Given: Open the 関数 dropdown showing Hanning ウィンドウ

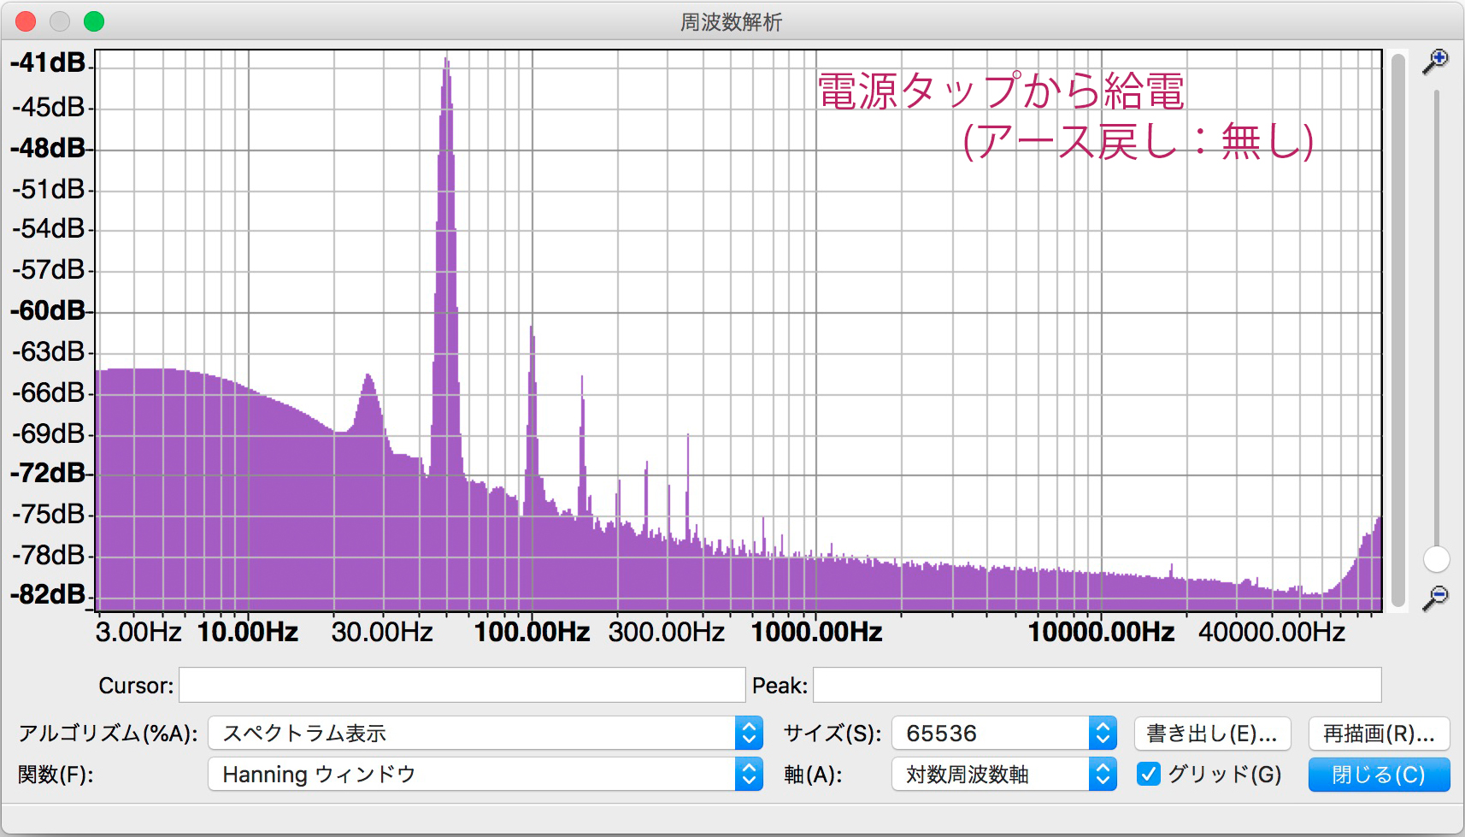Looking at the screenshot, I should [485, 774].
